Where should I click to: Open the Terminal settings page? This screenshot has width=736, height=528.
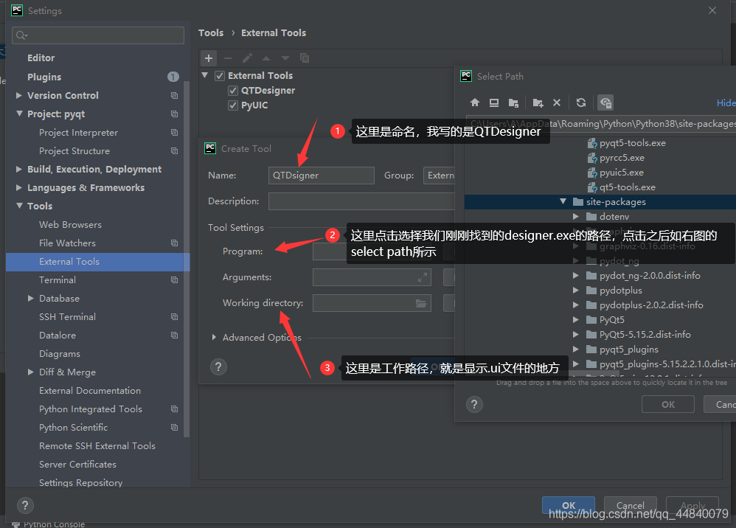tap(58, 279)
